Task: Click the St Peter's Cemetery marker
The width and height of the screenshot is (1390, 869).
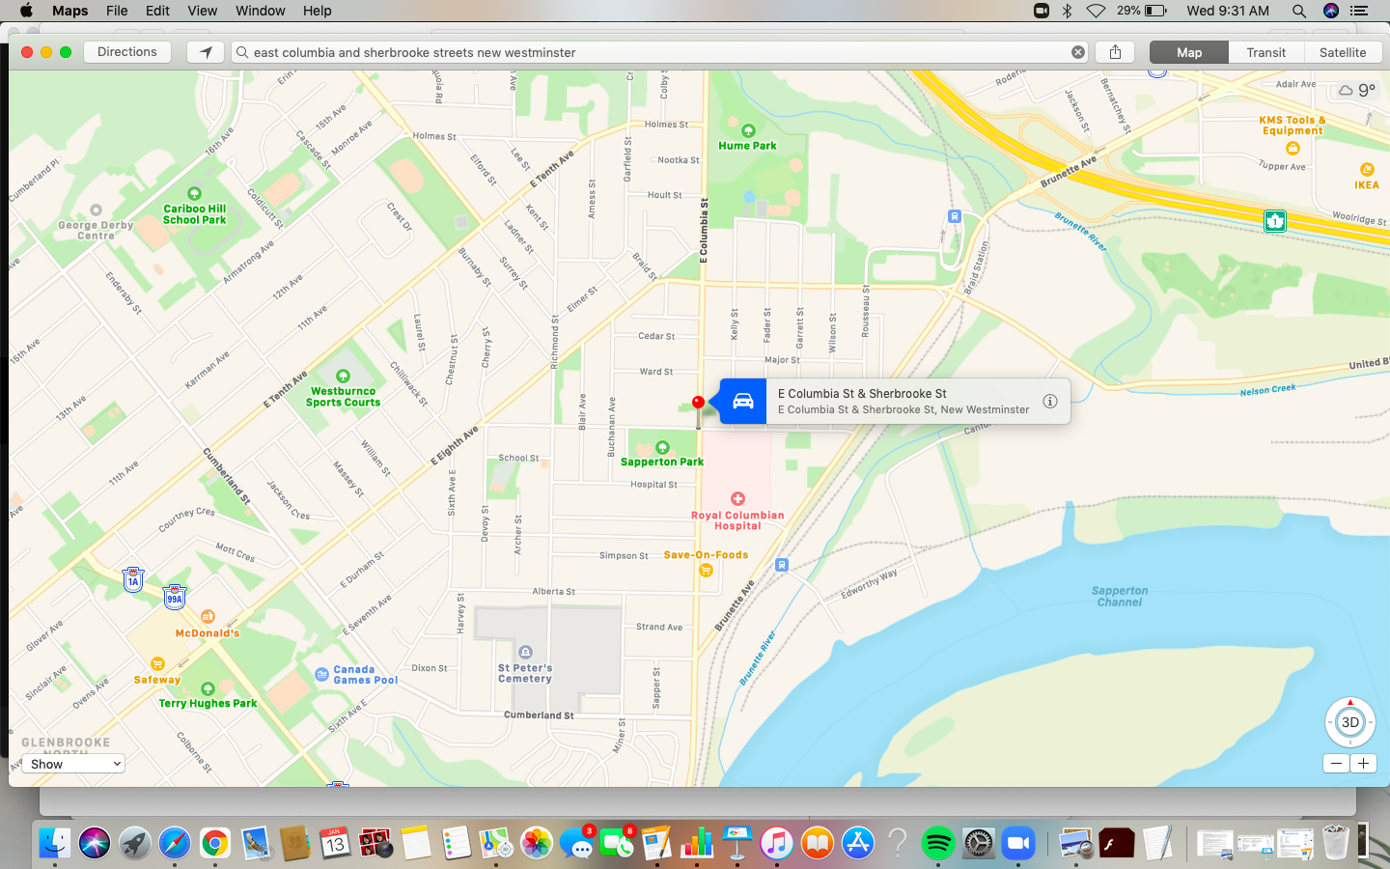Action: [x=525, y=652]
